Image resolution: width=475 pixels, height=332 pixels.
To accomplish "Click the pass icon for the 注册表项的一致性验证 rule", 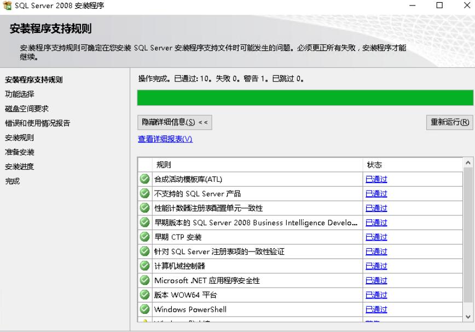I will pyautogui.click(x=145, y=251).
